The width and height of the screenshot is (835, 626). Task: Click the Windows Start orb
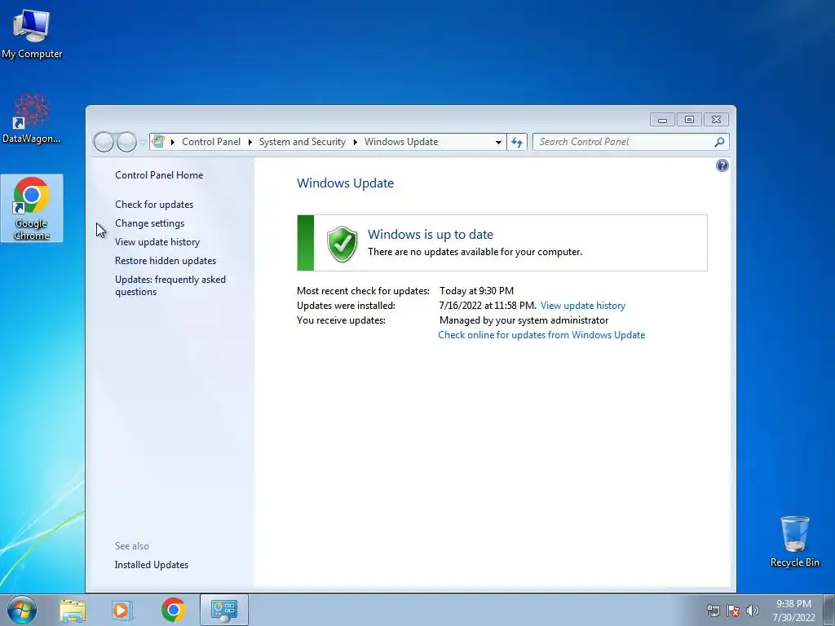[x=22, y=610]
